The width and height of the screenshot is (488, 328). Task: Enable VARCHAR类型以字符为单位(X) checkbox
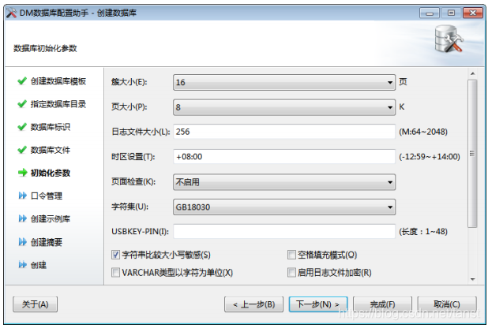click(115, 273)
